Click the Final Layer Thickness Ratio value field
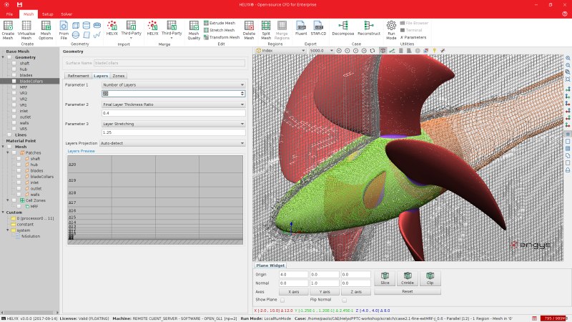 pos(174,113)
